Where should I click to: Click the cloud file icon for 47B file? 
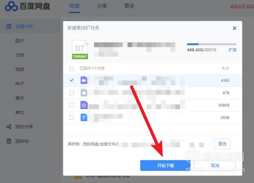pyautogui.click(x=84, y=93)
